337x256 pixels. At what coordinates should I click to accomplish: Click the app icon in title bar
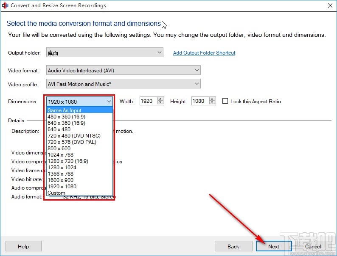coord(5,6)
